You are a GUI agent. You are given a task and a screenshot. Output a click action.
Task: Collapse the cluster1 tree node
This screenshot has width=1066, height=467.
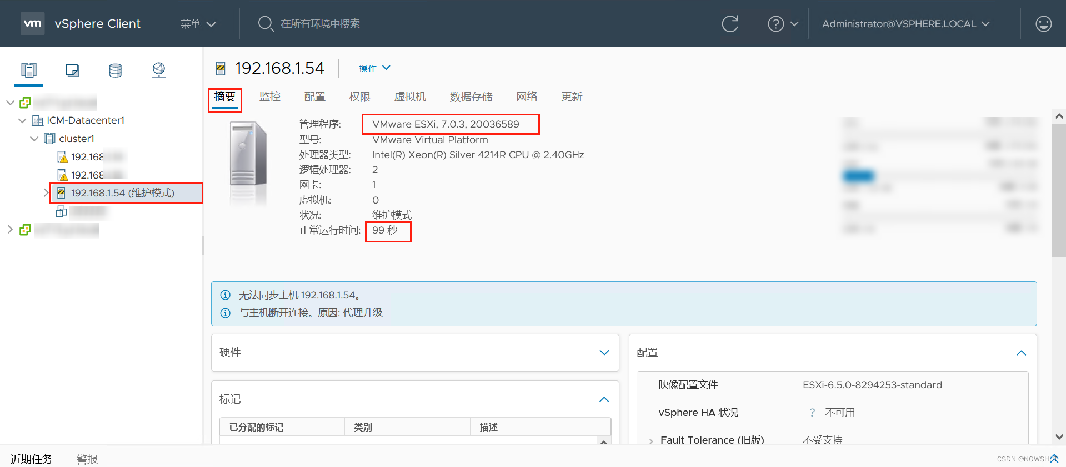tap(34, 138)
